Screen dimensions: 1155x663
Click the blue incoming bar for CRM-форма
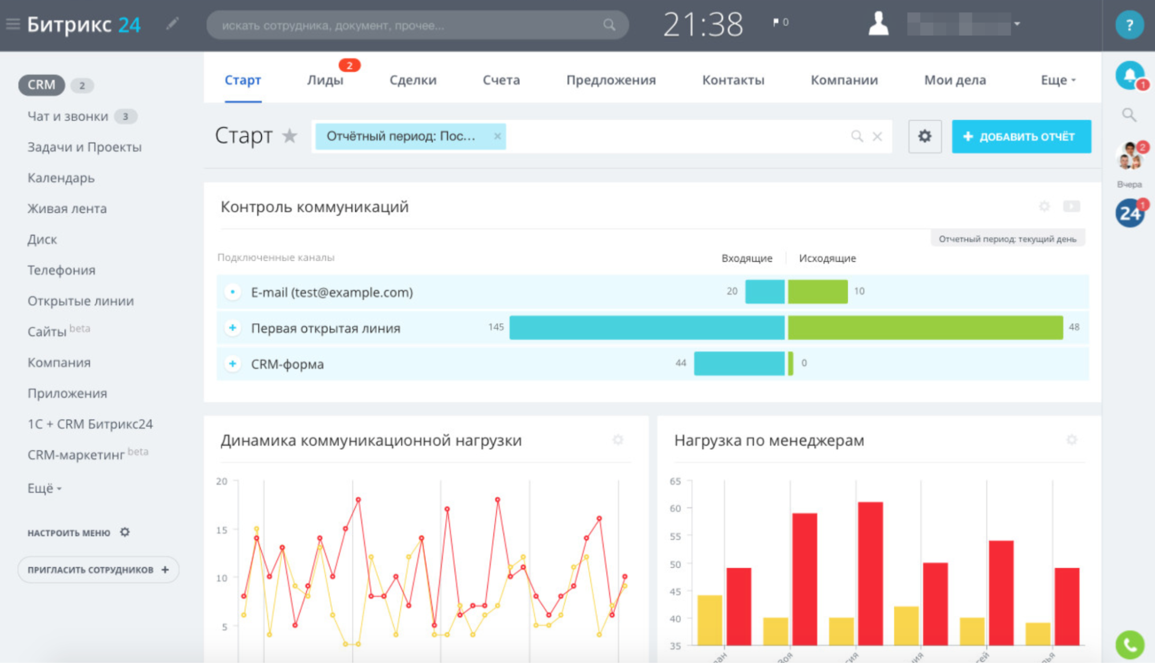coord(740,364)
